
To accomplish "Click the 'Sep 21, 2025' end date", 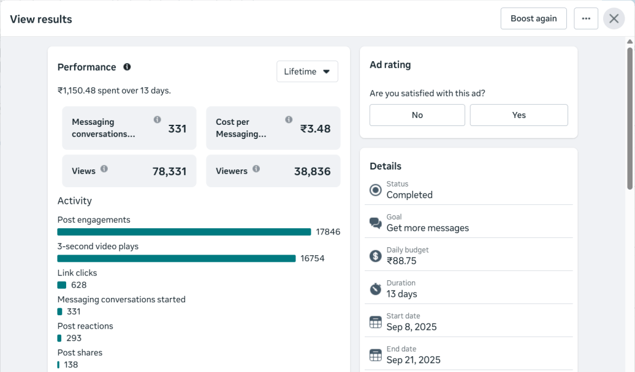I will coord(414,360).
